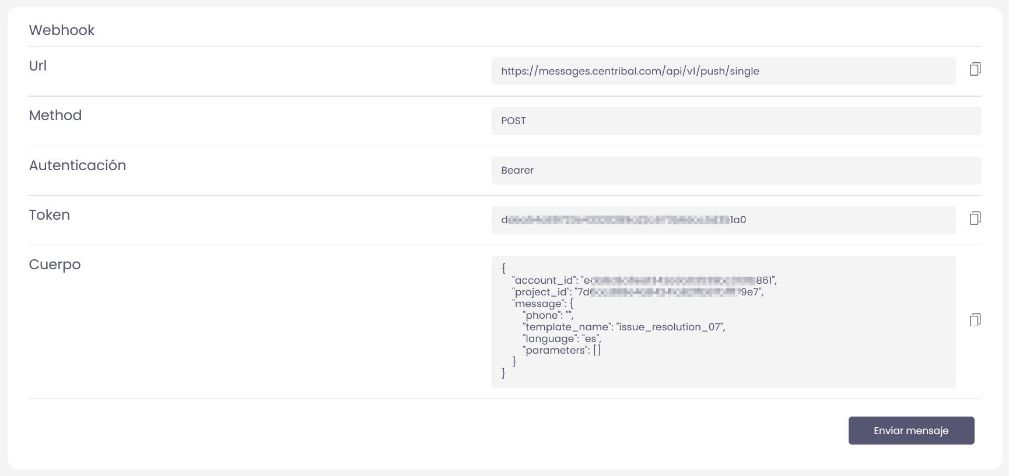Screen dimensions: 1009x476
Task: Copy the Cuerpo JSON body
Action: pos(975,320)
